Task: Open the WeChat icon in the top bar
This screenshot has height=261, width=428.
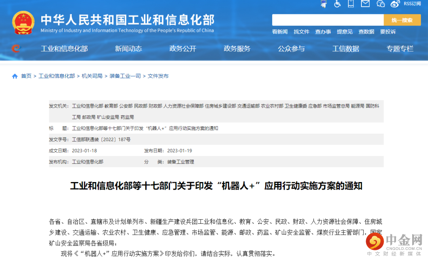Action: point(380,4)
